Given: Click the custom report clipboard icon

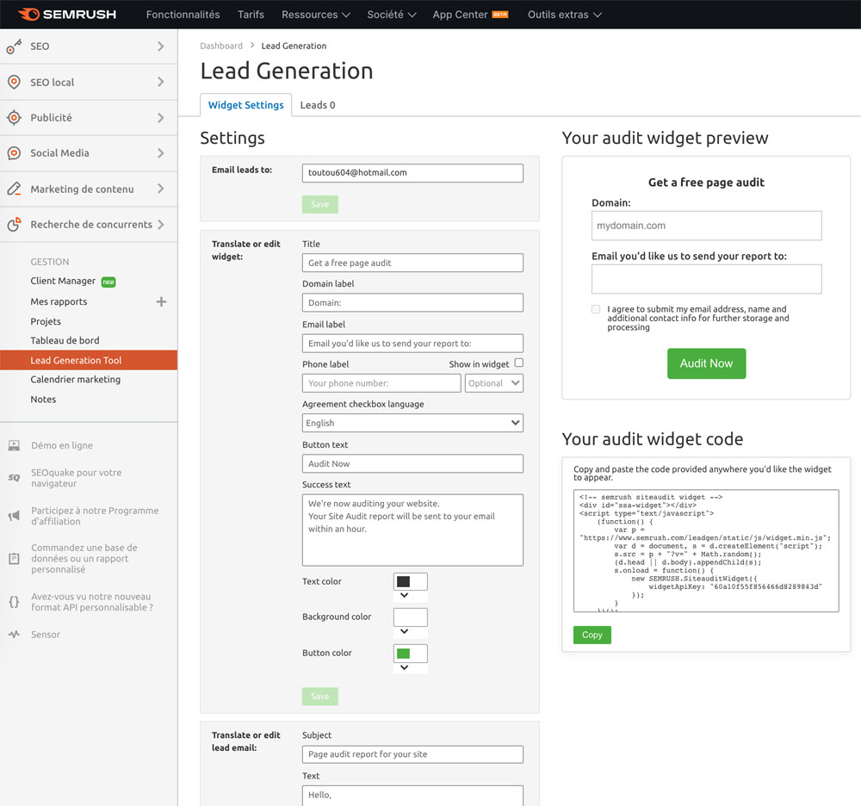Looking at the screenshot, I should point(15,558).
